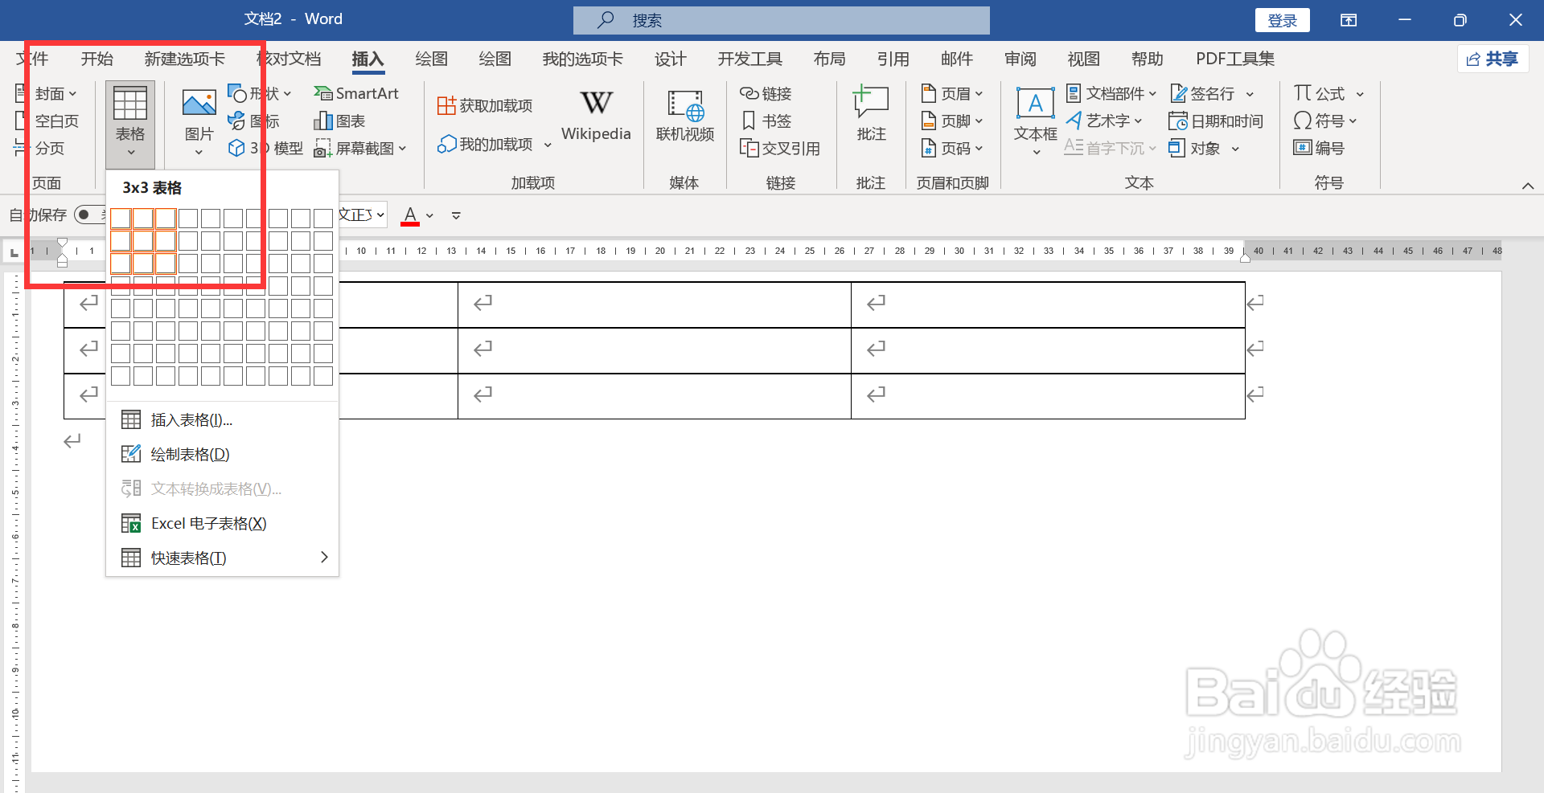This screenshot has width=1544, height=793.
Task: Insert a Text Box (文本框)
Action: point(1035,121)
